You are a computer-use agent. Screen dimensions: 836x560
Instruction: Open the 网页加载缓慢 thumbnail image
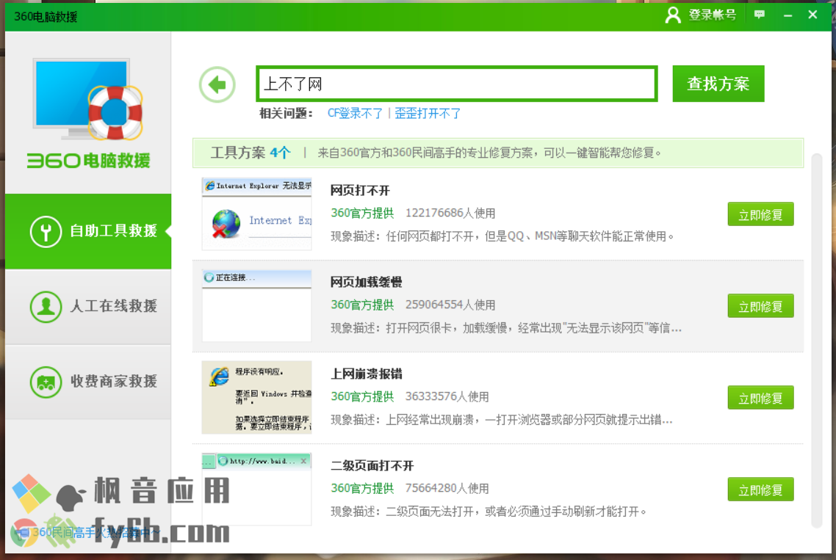click(256, 306)
